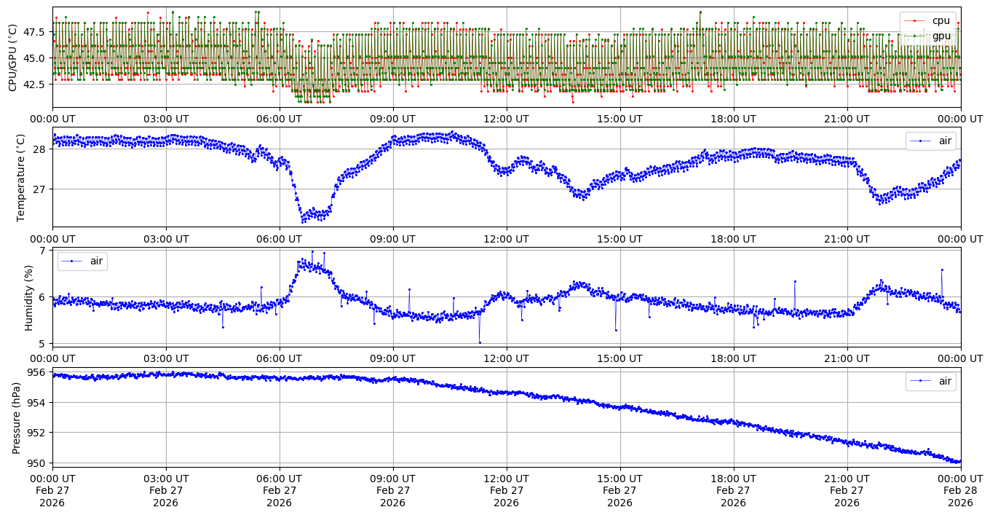The image size is (990, 515).
Task: Click "18:00 UT" tick below the Humidity chart
Action: [x=733, y=358]
